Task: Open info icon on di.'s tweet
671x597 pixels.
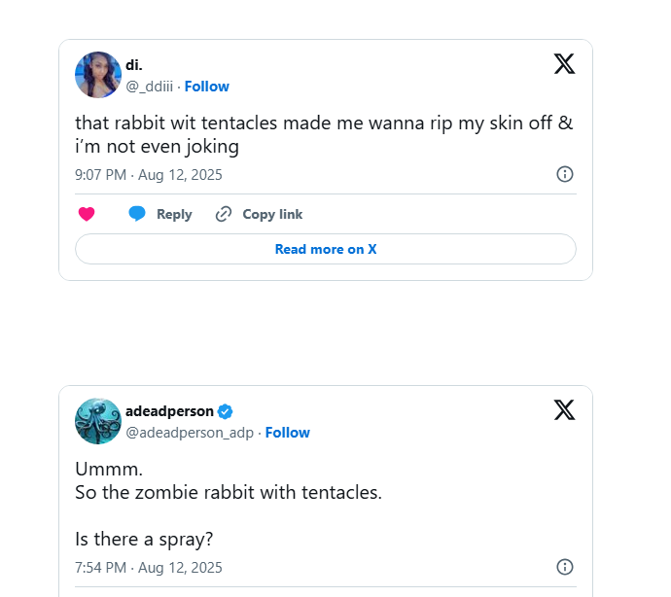Action: [x=564, y=174]
